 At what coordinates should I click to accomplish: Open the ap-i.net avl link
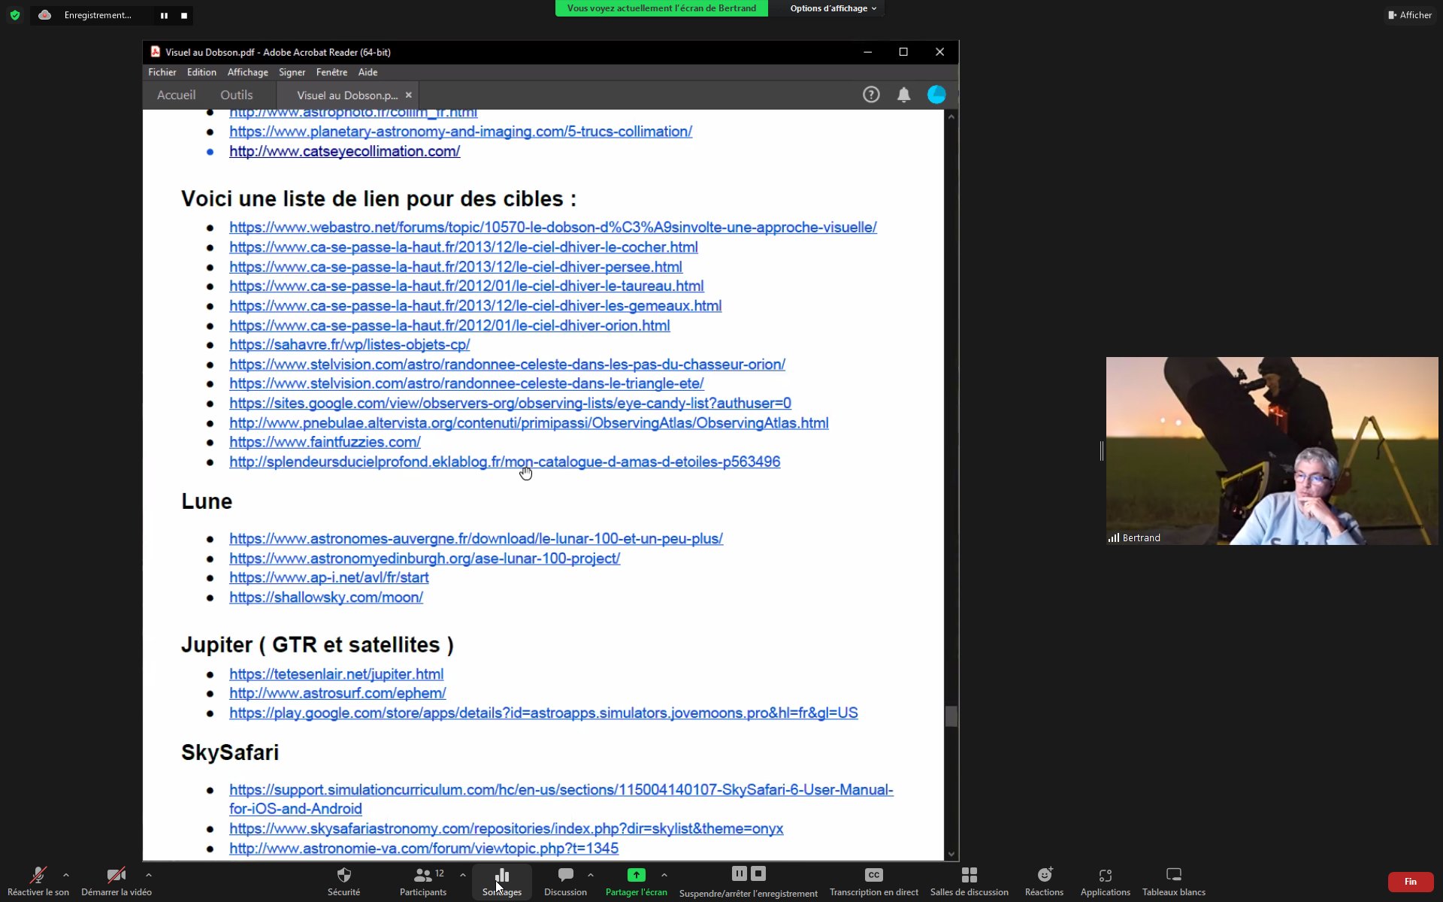coord(329,577)
